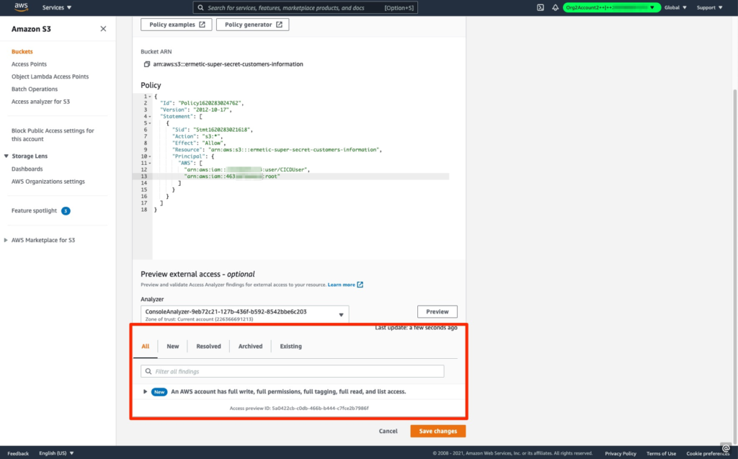Open Object Lambda Access Points
This screenshot has width=738, height=459.
click(50, 76)
